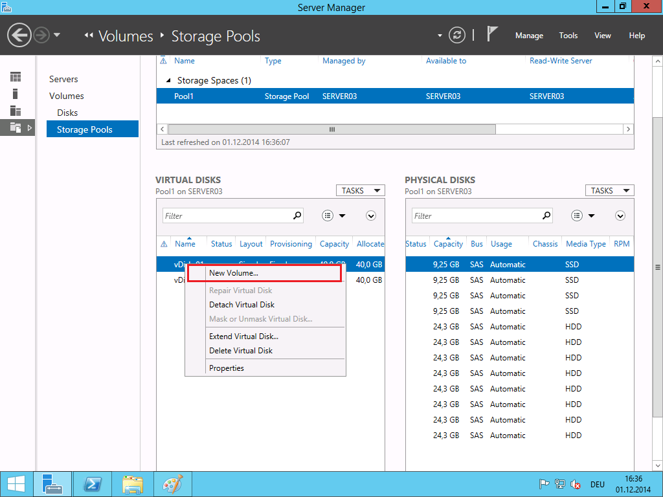
Task: Open the taskbar clock showing 16:36
Action: 633,484
